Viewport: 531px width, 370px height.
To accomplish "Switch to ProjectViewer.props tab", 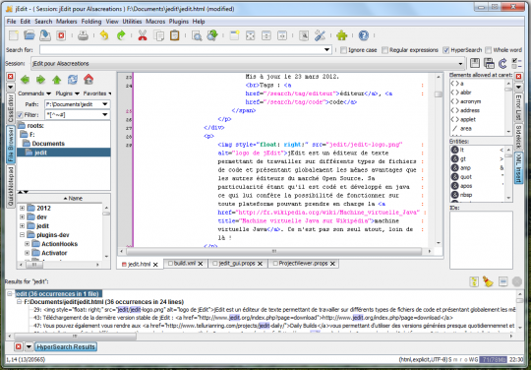I will [x=304, y=264].
